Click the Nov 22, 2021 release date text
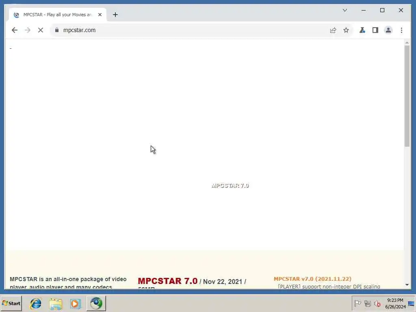Screen dimensions: 416x312 pos(223,282)
